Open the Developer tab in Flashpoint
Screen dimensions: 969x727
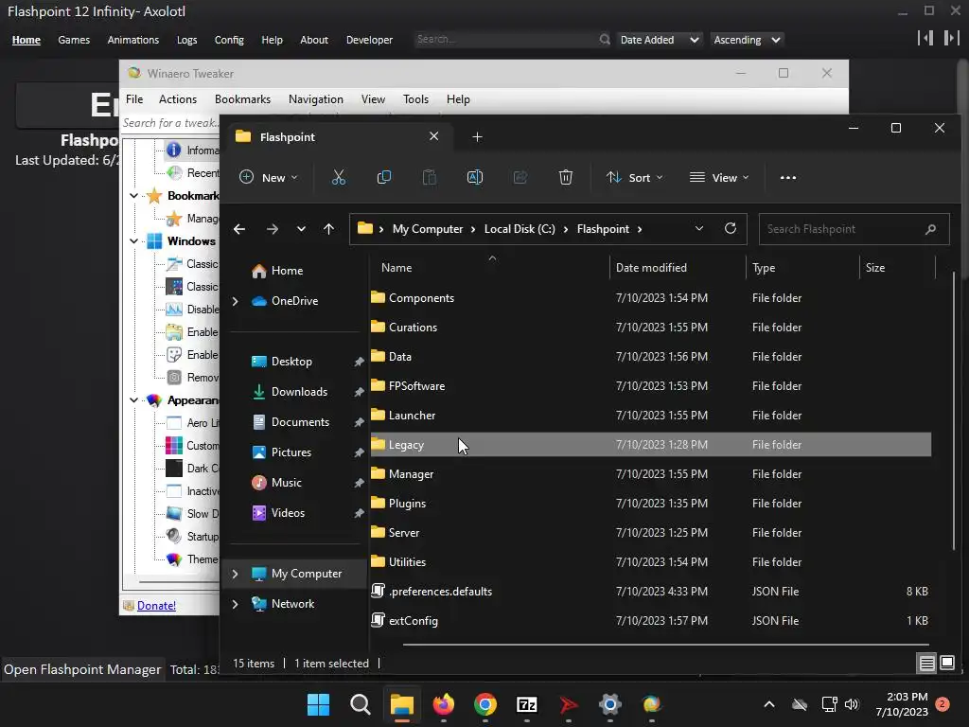[369, 40]
